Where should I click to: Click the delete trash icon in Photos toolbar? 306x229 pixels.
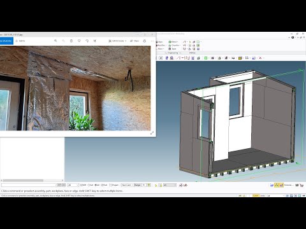(71, 41)
